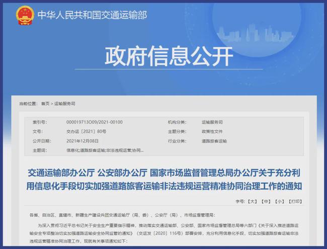Click the national emblem logo
The width and height of the screenshot is (327, 249).
(x=23, y=16)
